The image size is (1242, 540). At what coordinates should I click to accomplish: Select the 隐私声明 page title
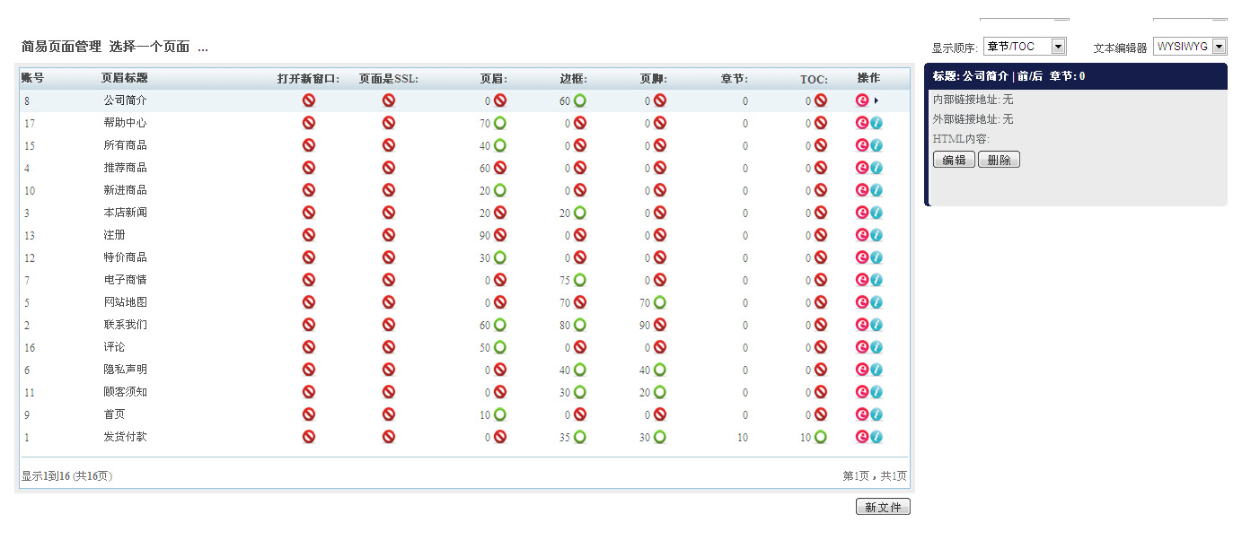click(125, 370)
